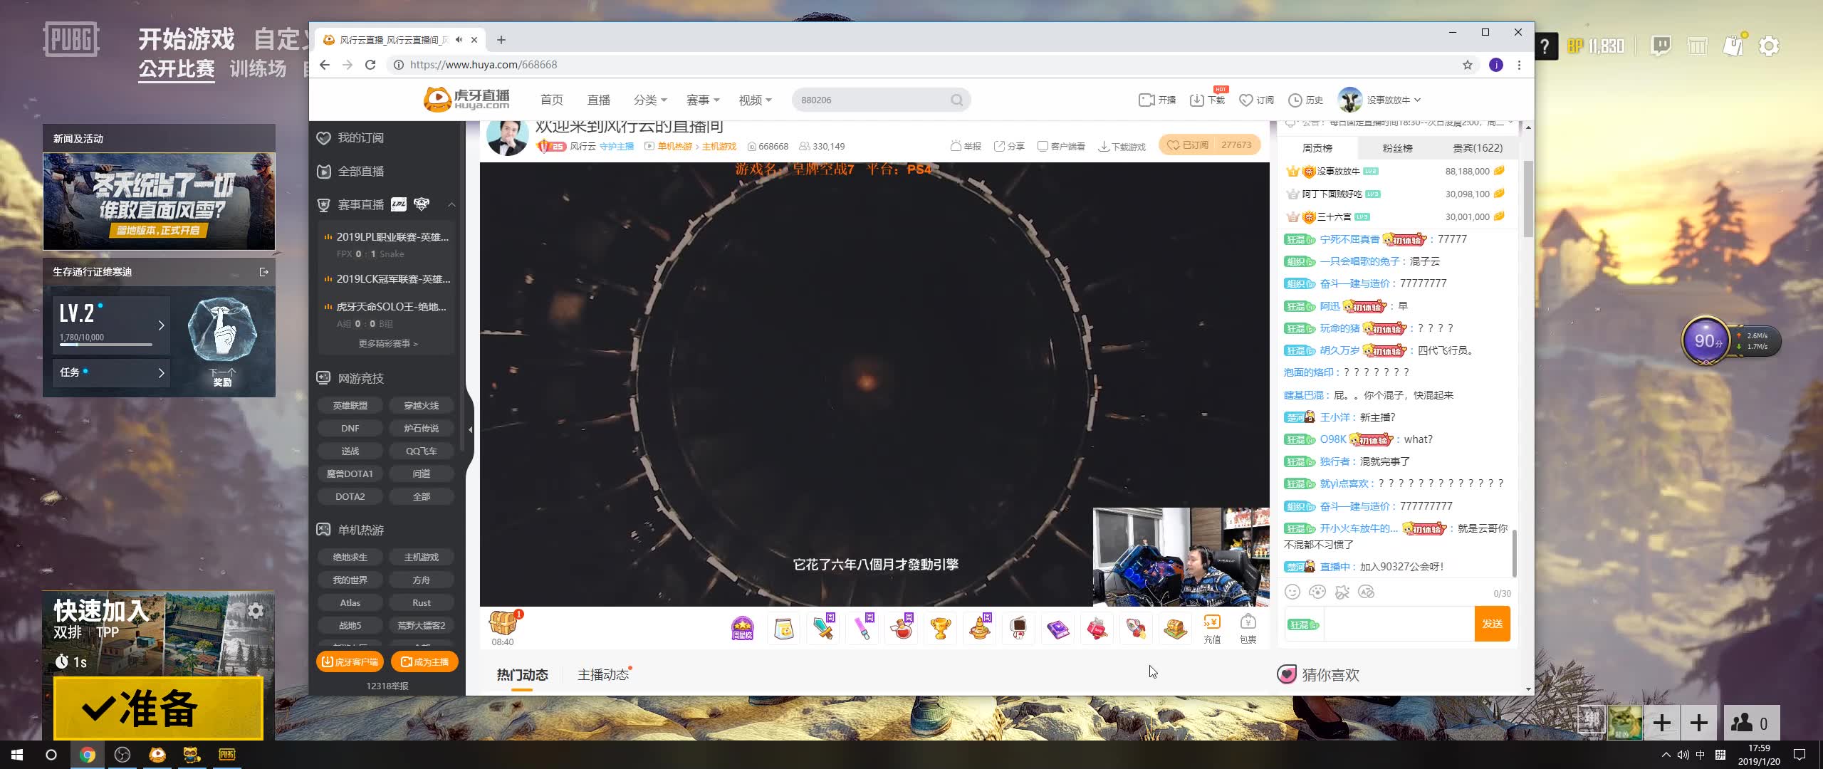The height and width of the screenshot is (769, 1823).
Task: Open PUBG 训练场 training ground tab
Action: (x=258, y=68)
